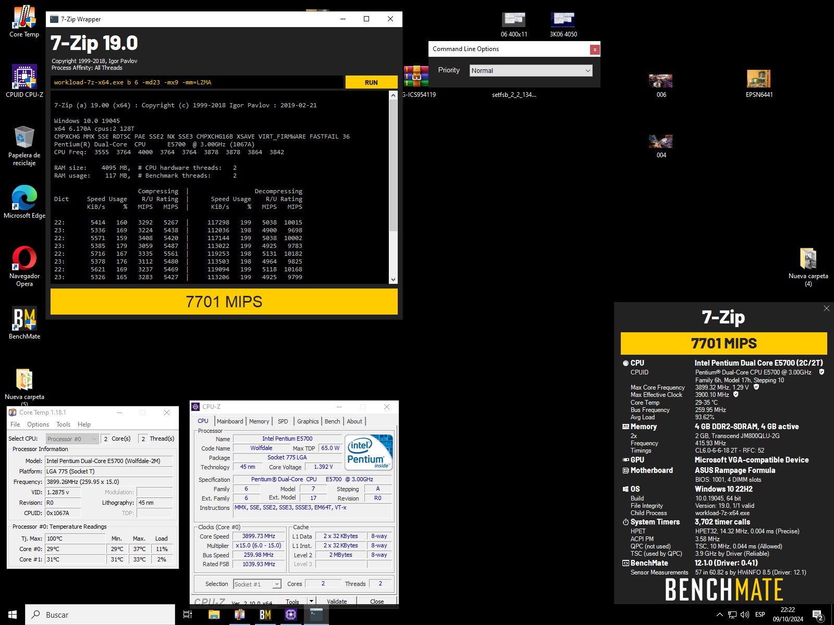Expand the Tools dropdown arrow in CPU-Z
834x625 pixels.
(311, 601)
